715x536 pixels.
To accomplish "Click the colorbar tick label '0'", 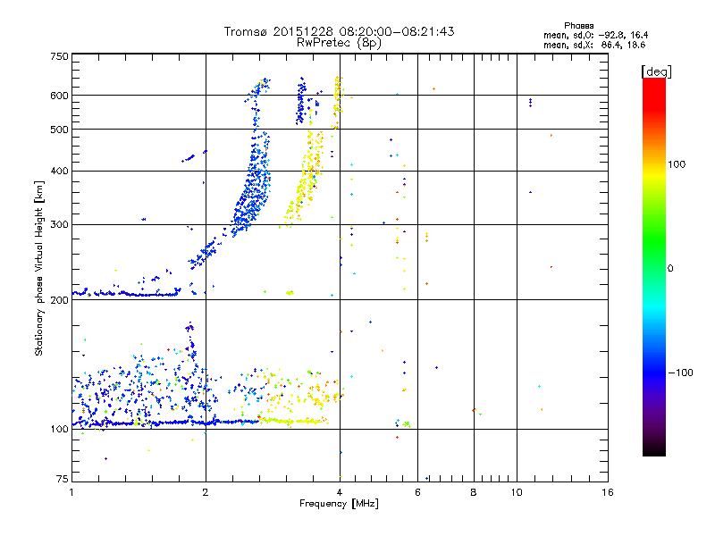I will click(670, 269).
